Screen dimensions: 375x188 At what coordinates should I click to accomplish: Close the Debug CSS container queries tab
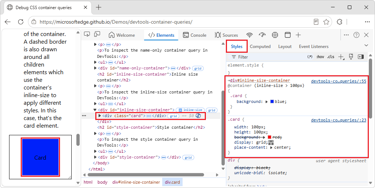coord(85,7)
